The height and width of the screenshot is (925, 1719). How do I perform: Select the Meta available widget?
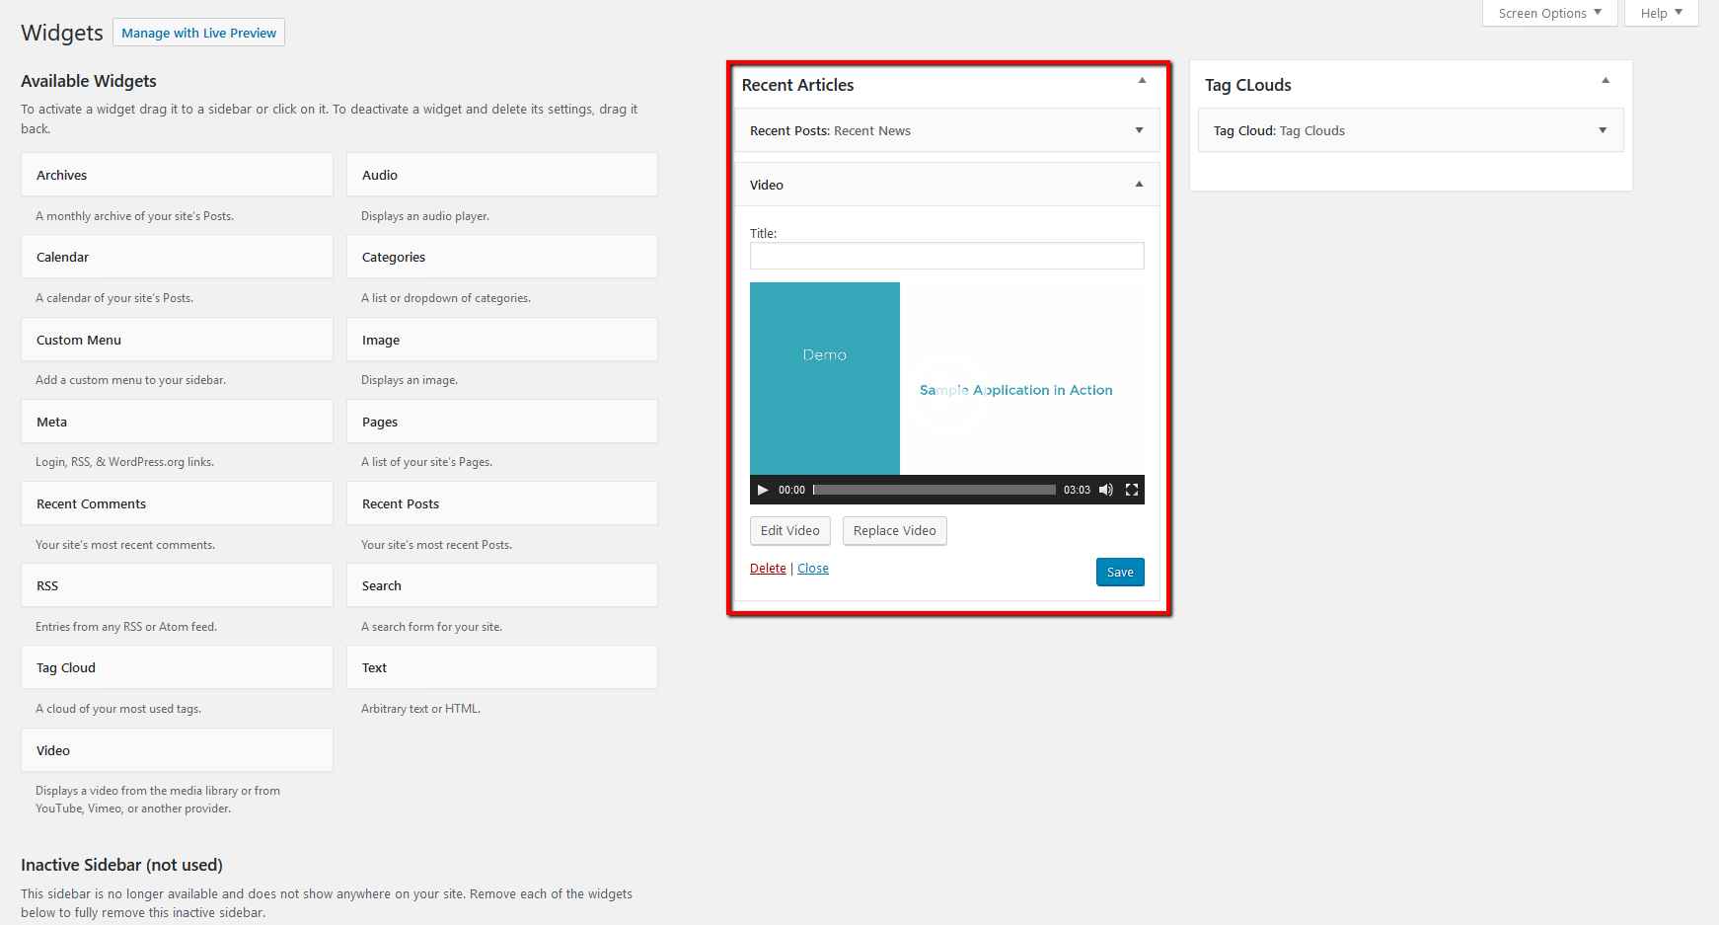tap(177, 422)
